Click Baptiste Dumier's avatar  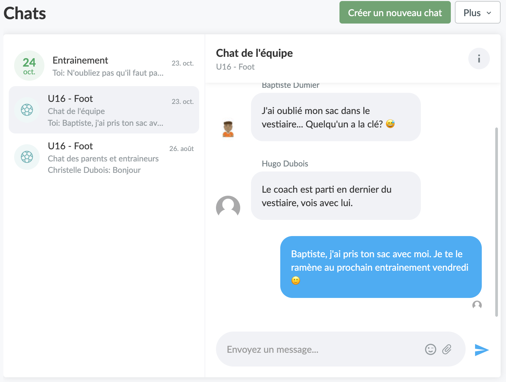(x=228, y=129)
